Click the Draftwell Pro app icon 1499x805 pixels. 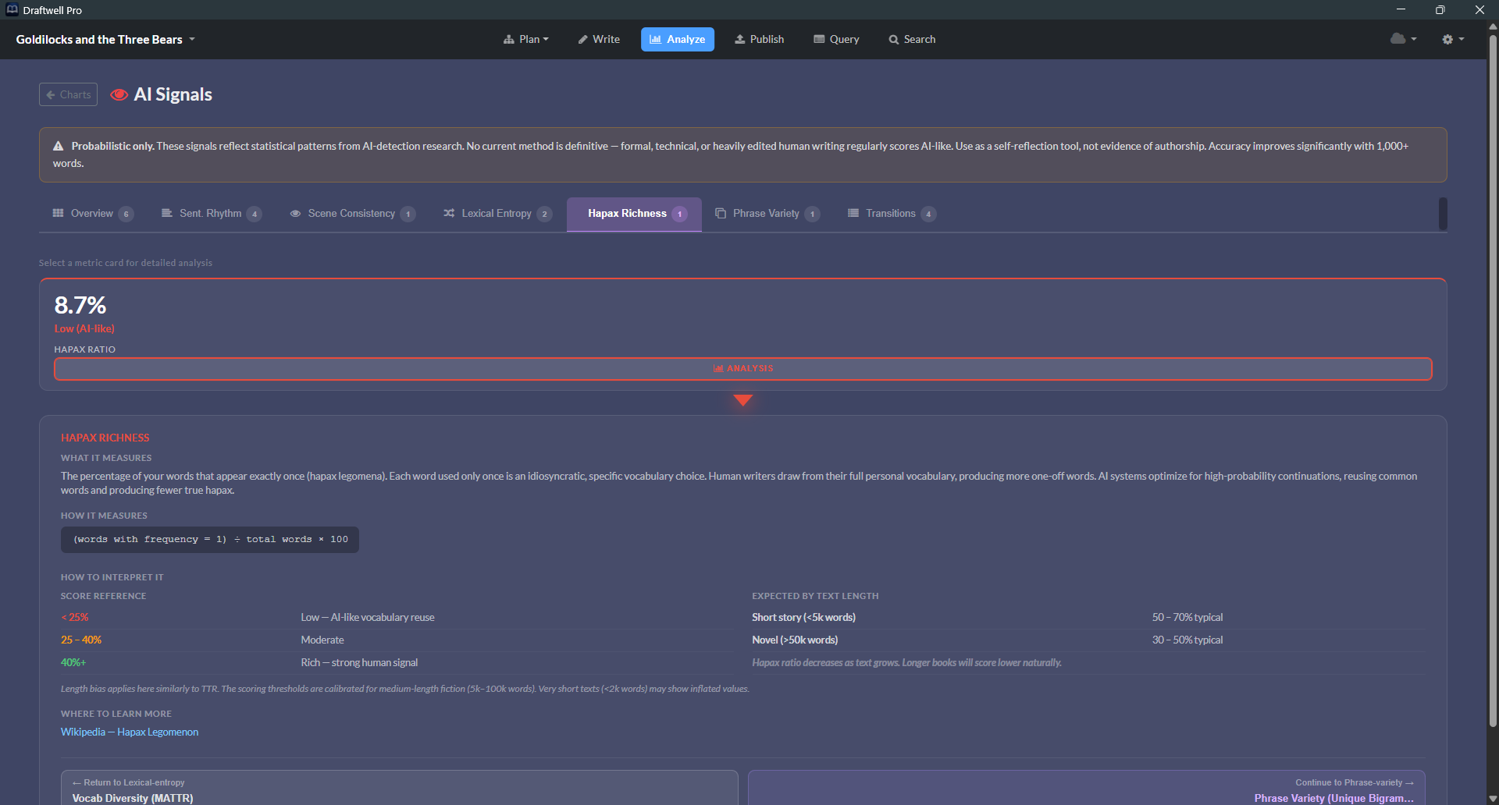pos(12,9)
